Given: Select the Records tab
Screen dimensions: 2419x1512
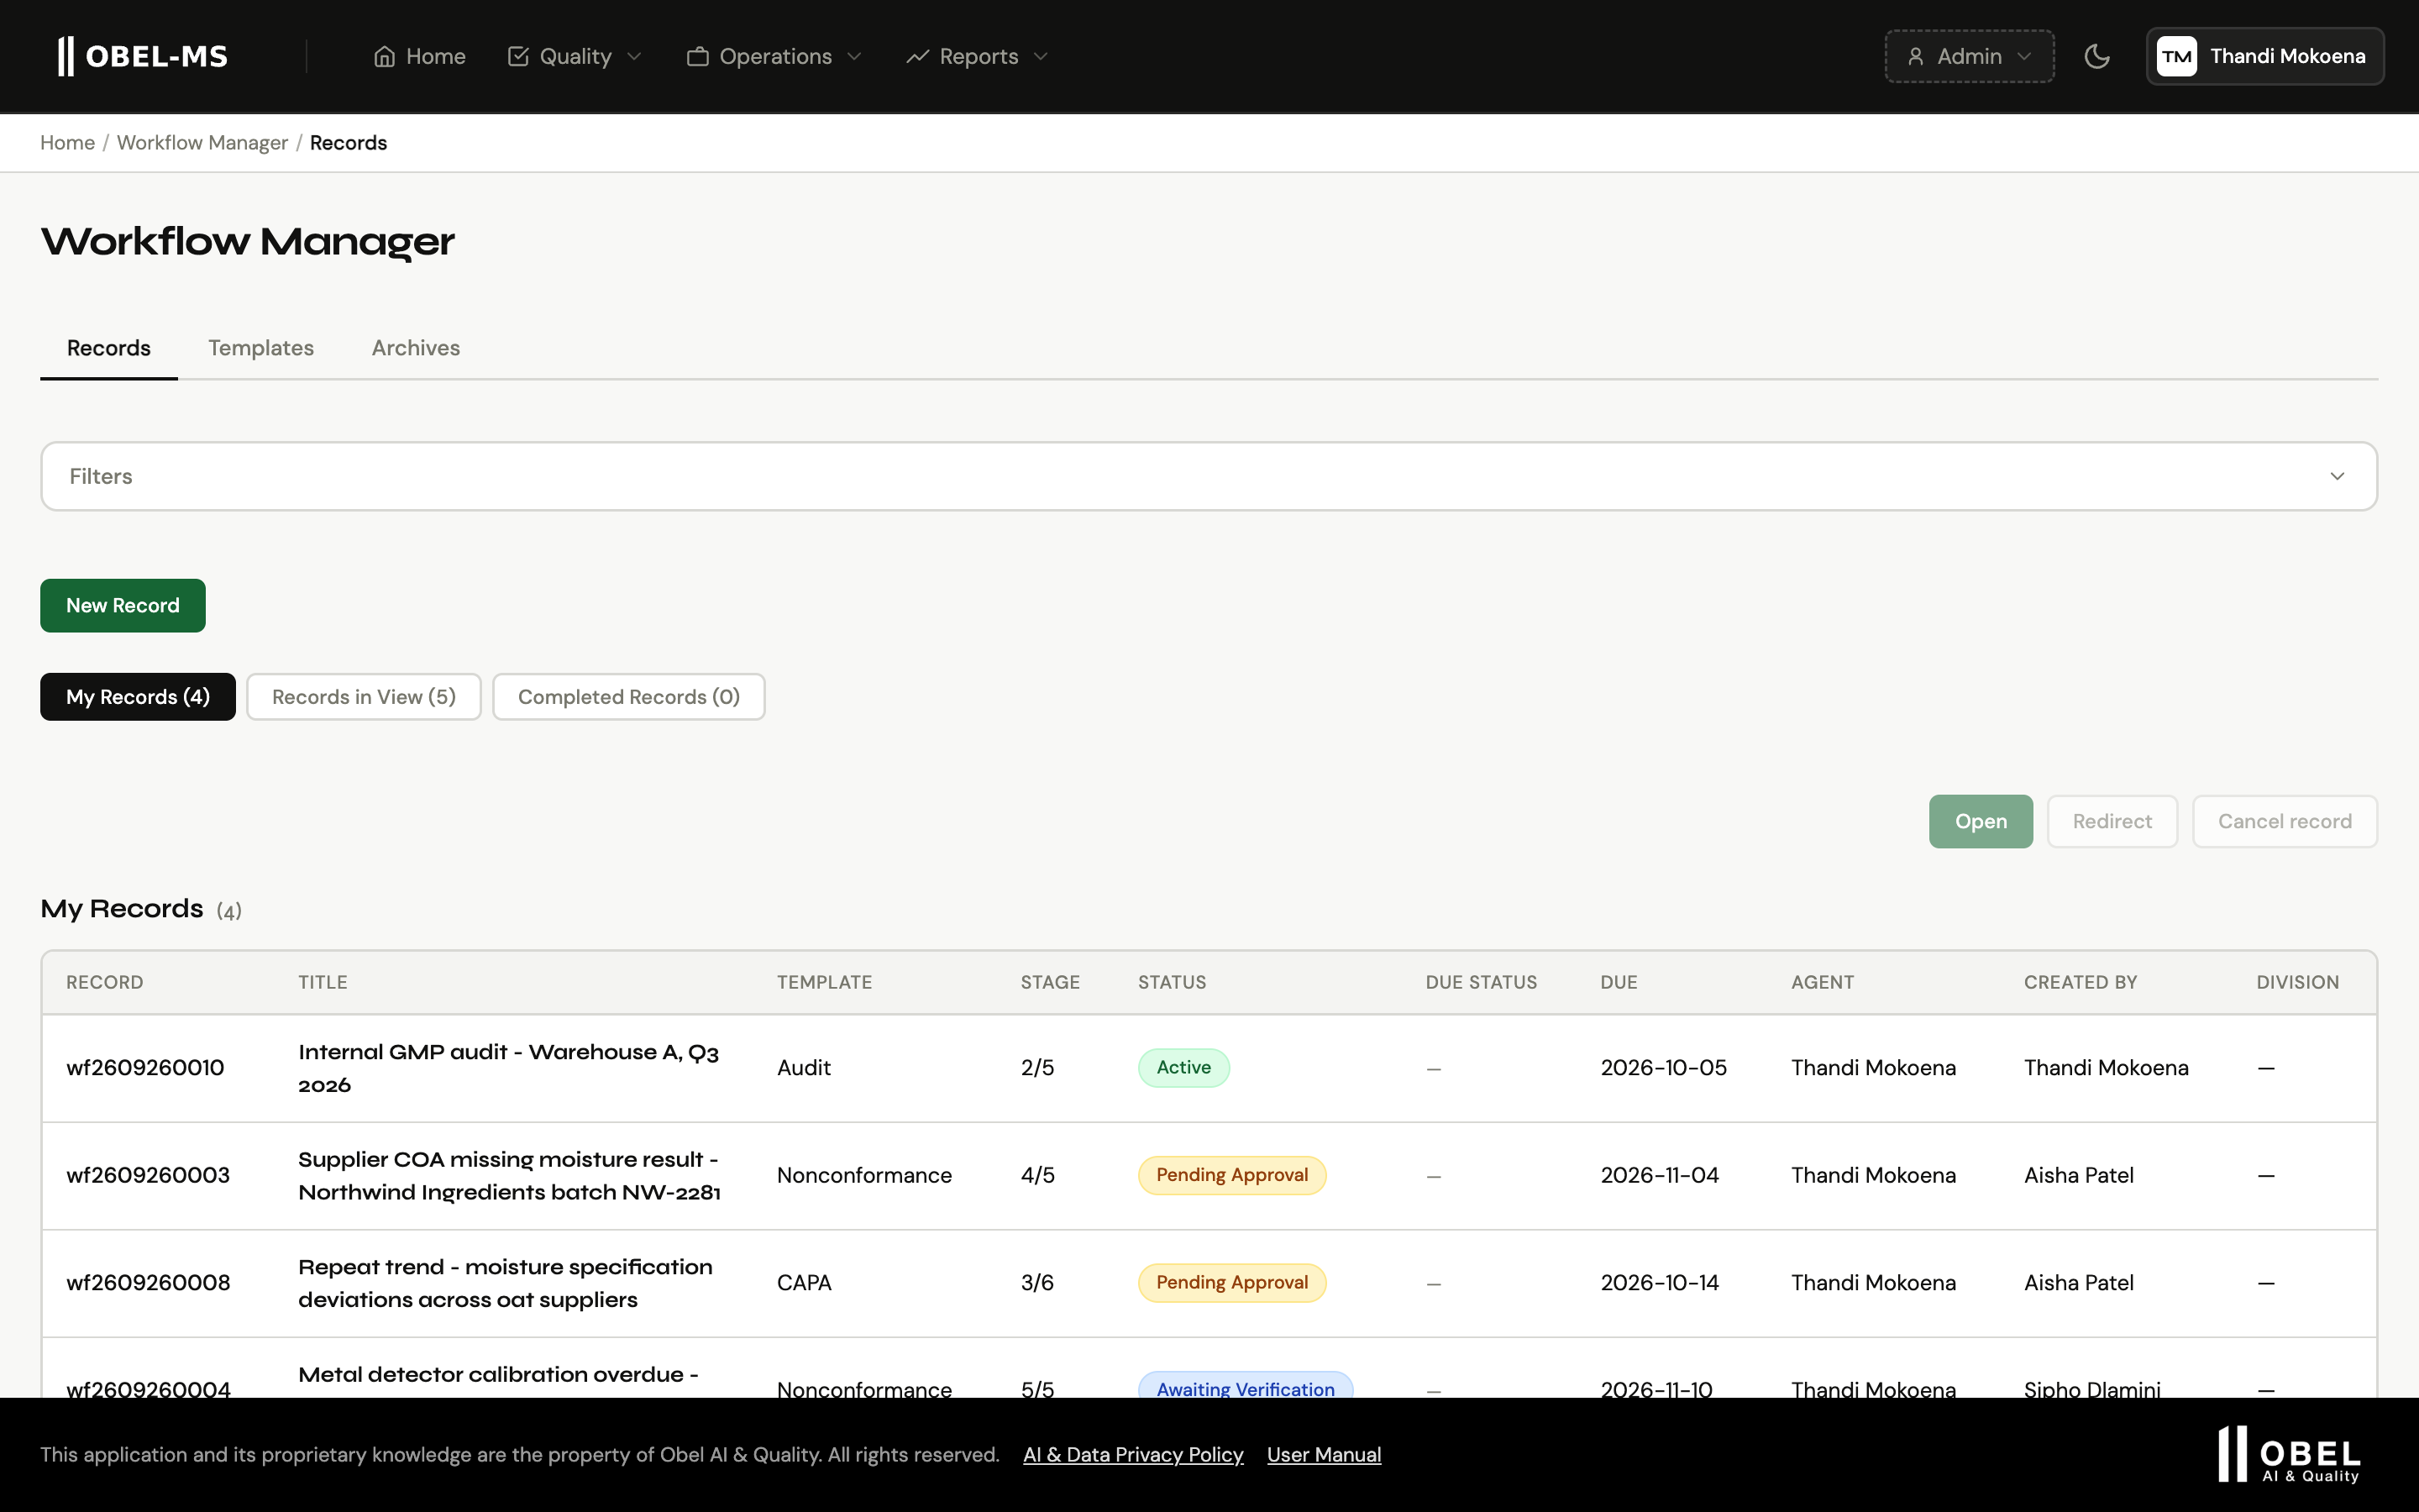Looking at the screenshot, I should pos(109,348).
